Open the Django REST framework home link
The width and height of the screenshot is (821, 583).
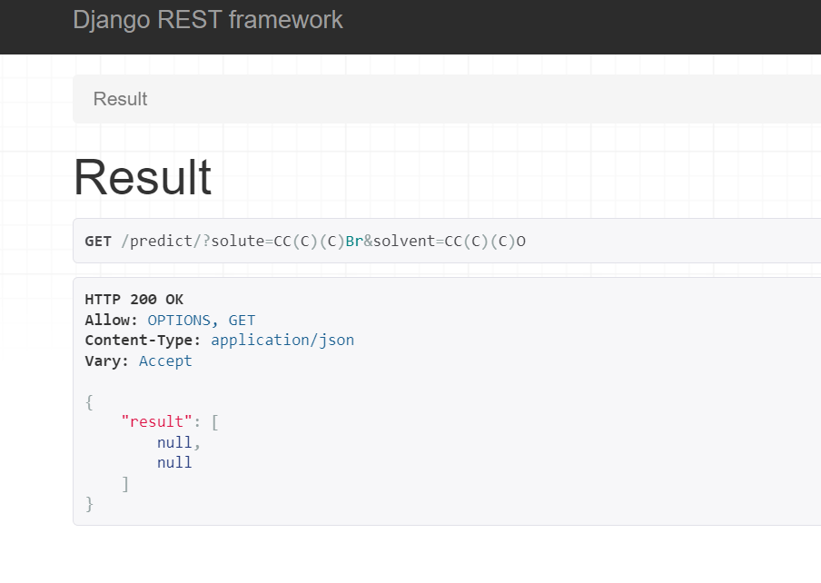point(208,19)
